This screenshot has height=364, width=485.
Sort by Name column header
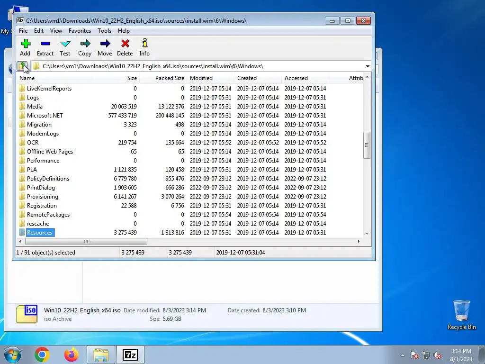(x=54, y=78)
